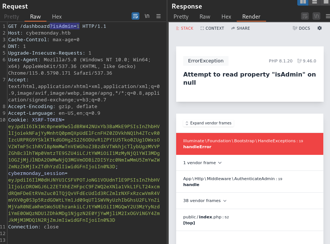
Task: Switch Response view to Pretty tab
Action: 181,17
